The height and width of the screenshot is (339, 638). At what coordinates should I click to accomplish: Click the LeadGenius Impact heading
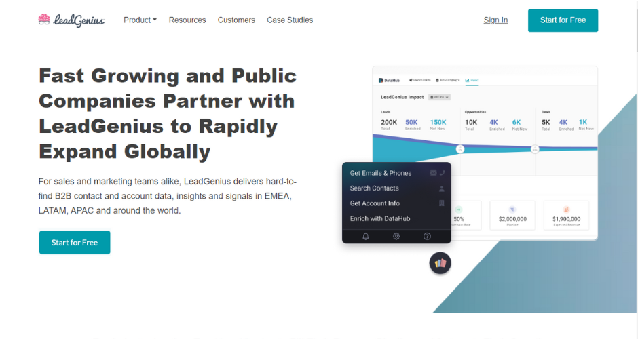pos(402,97)
